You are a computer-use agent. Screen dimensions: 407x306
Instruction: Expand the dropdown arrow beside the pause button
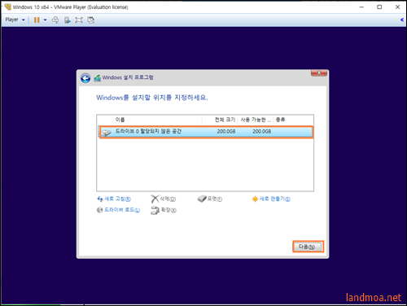point(45,20)
